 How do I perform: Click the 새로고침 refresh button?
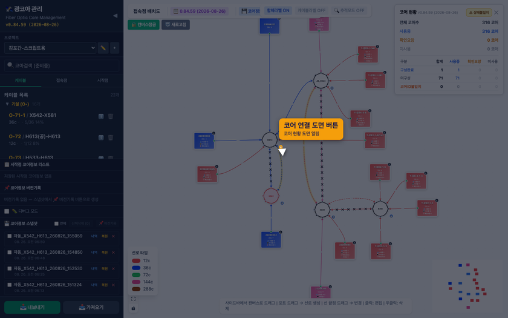176,25
